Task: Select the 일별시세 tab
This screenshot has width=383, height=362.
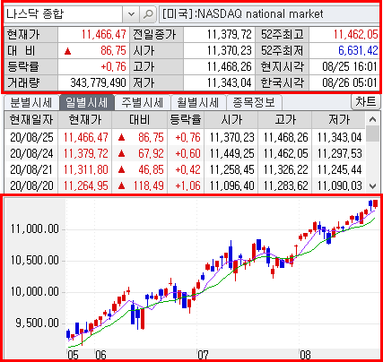Action: point(87,103)
